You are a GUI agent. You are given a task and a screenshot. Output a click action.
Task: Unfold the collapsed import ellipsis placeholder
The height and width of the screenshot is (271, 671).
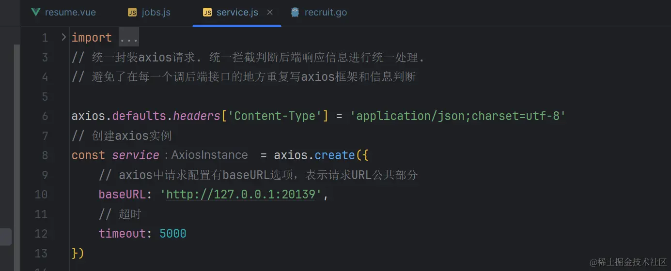[129, 38]
